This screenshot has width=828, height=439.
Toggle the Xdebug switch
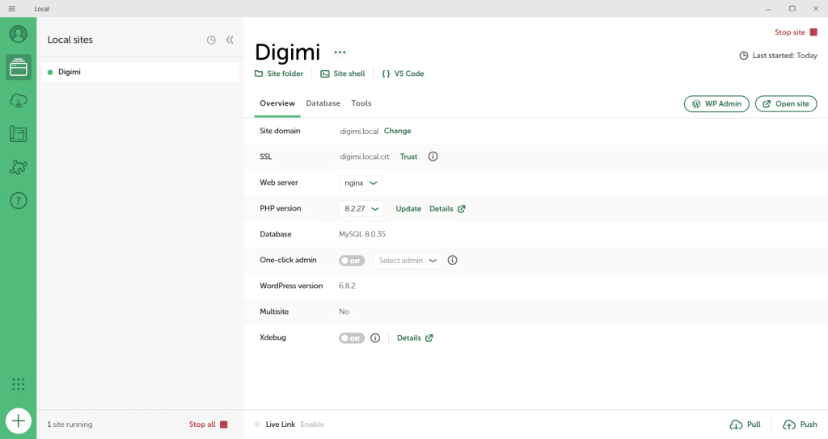click(x=352, y=338)
